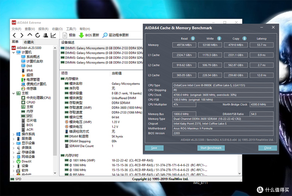Collapse the 主板 tree node

point(14,93)
